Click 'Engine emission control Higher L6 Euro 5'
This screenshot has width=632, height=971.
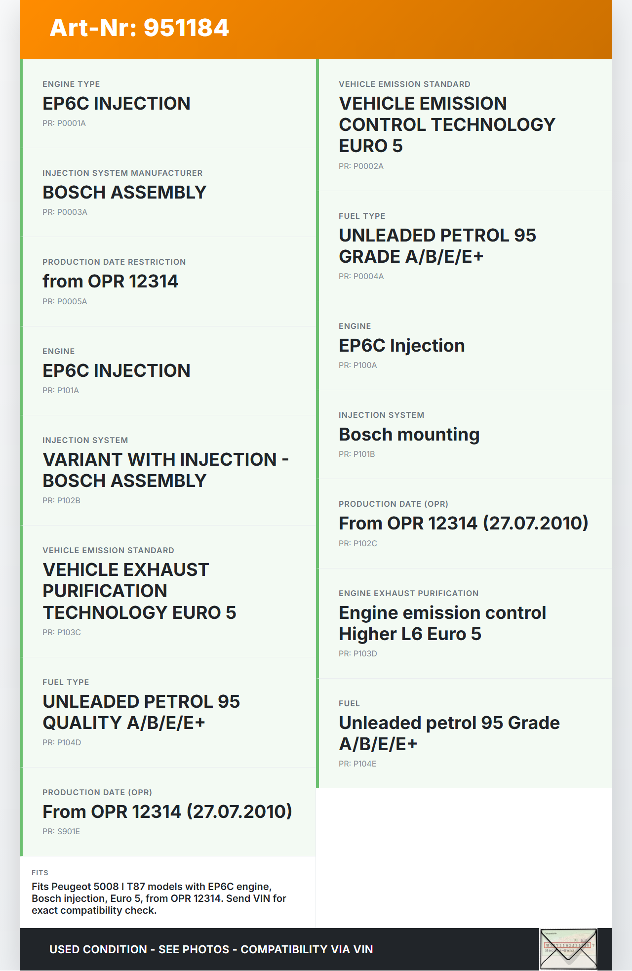442,623
